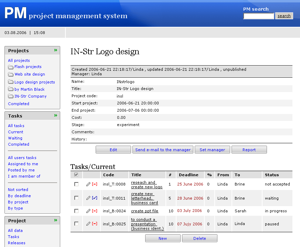The height and width of the screenshot is (247, 300).
Task: Click the pencil edit icon for insl_B:0025
Action: (88, 224)
